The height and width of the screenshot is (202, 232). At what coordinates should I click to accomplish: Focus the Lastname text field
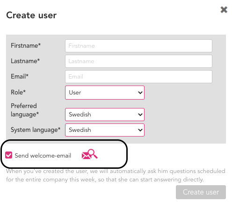tap(138, 61)
